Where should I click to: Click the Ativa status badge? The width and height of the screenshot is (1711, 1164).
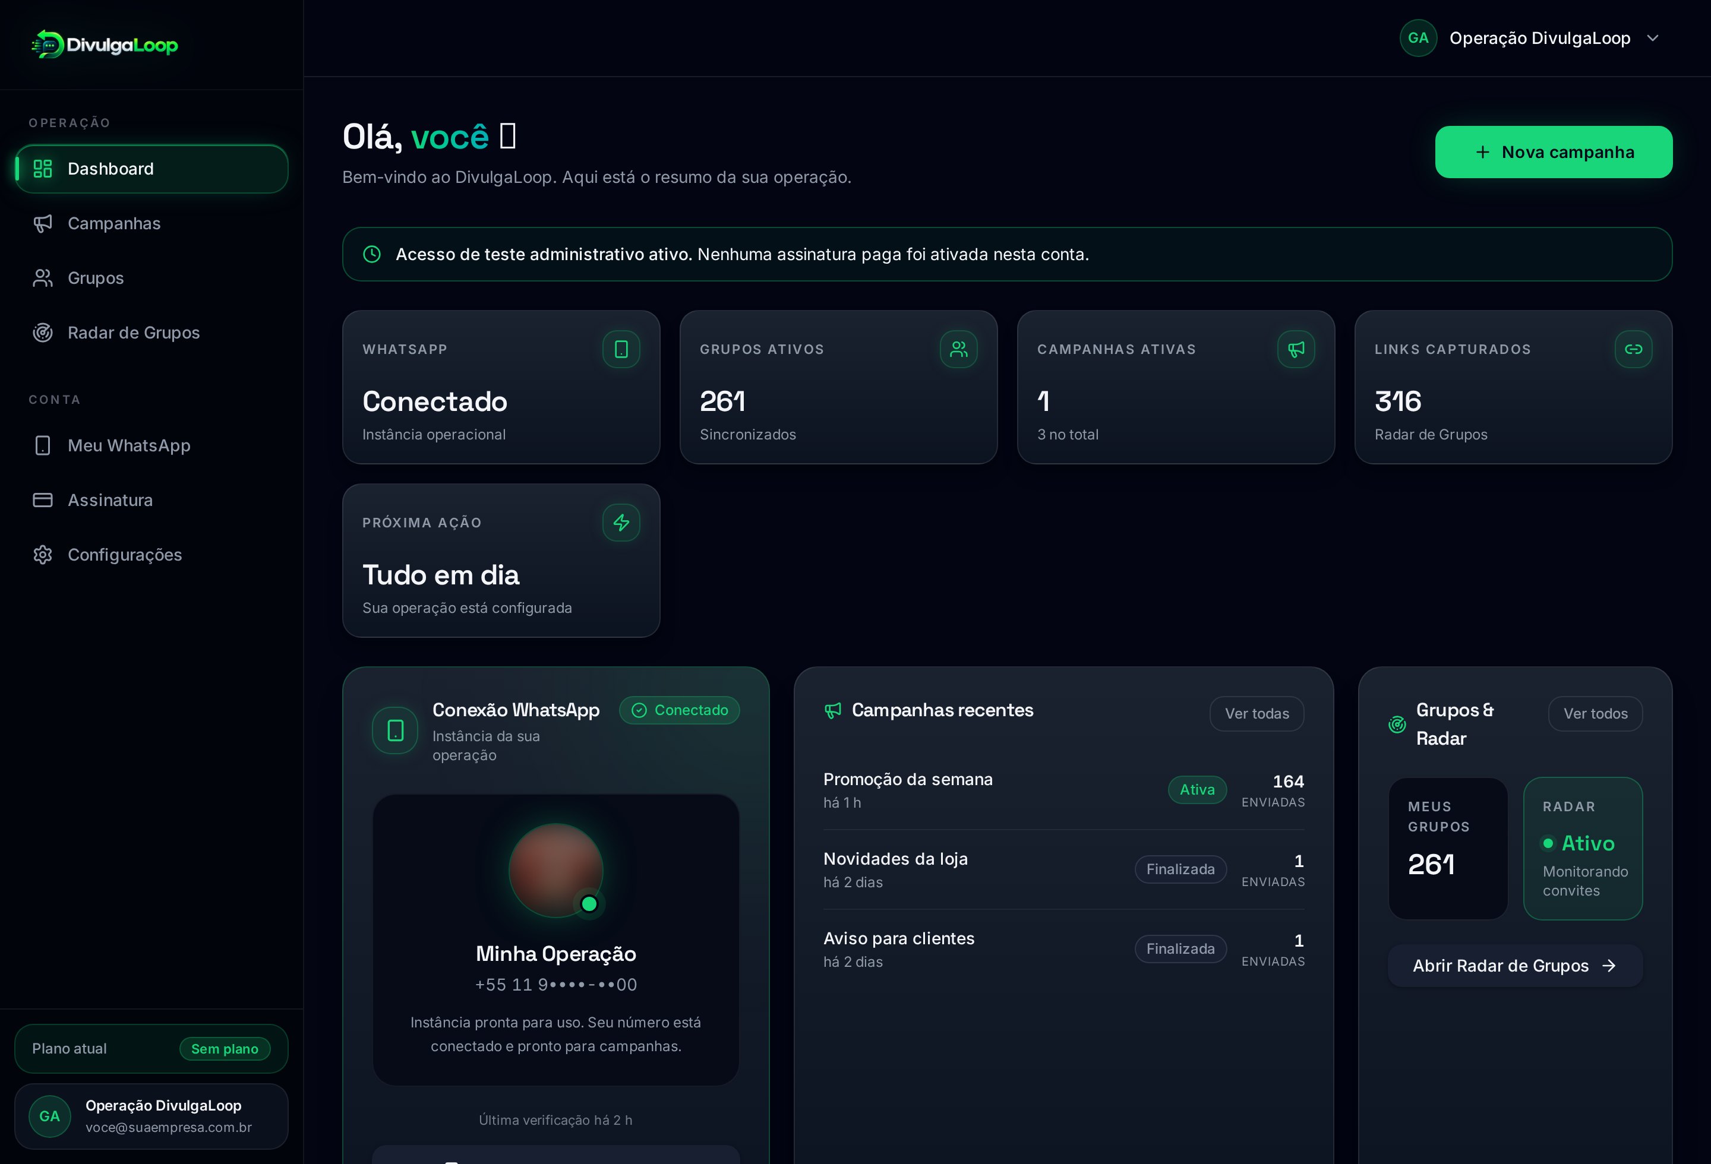point(1197,789)
